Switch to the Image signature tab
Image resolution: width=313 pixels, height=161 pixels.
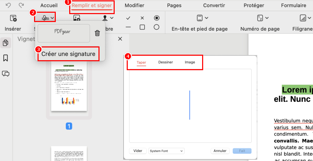coord(190,62)
